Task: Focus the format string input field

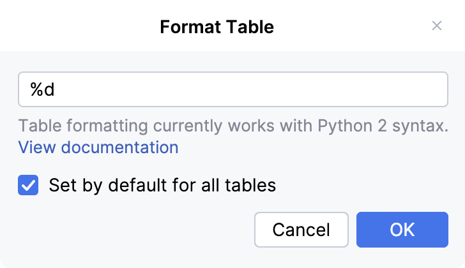Action: 232,89
